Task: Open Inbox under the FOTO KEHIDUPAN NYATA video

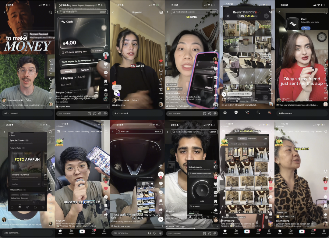Action: pos(258,232)
